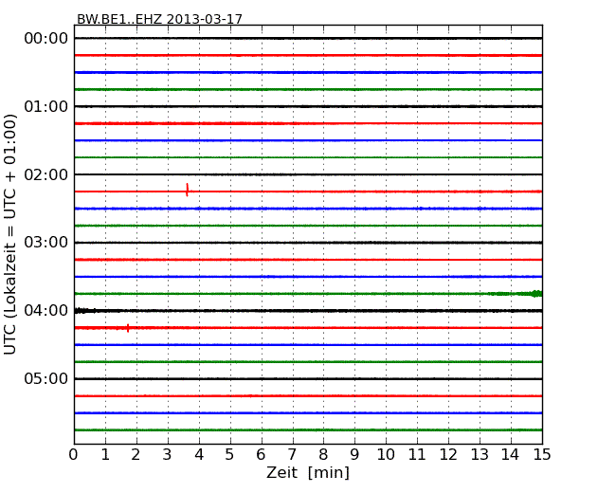Click x-axis tick label 7

[292, 455]
